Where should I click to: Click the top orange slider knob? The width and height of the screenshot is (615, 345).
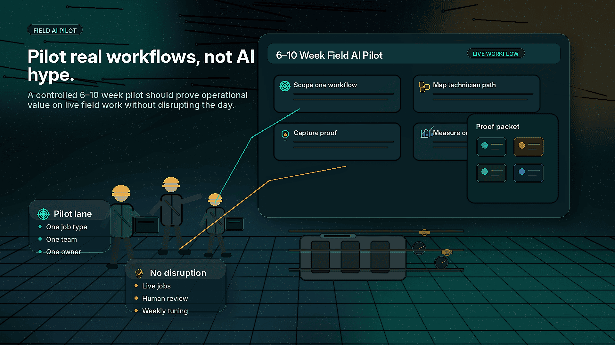[424, 232]
